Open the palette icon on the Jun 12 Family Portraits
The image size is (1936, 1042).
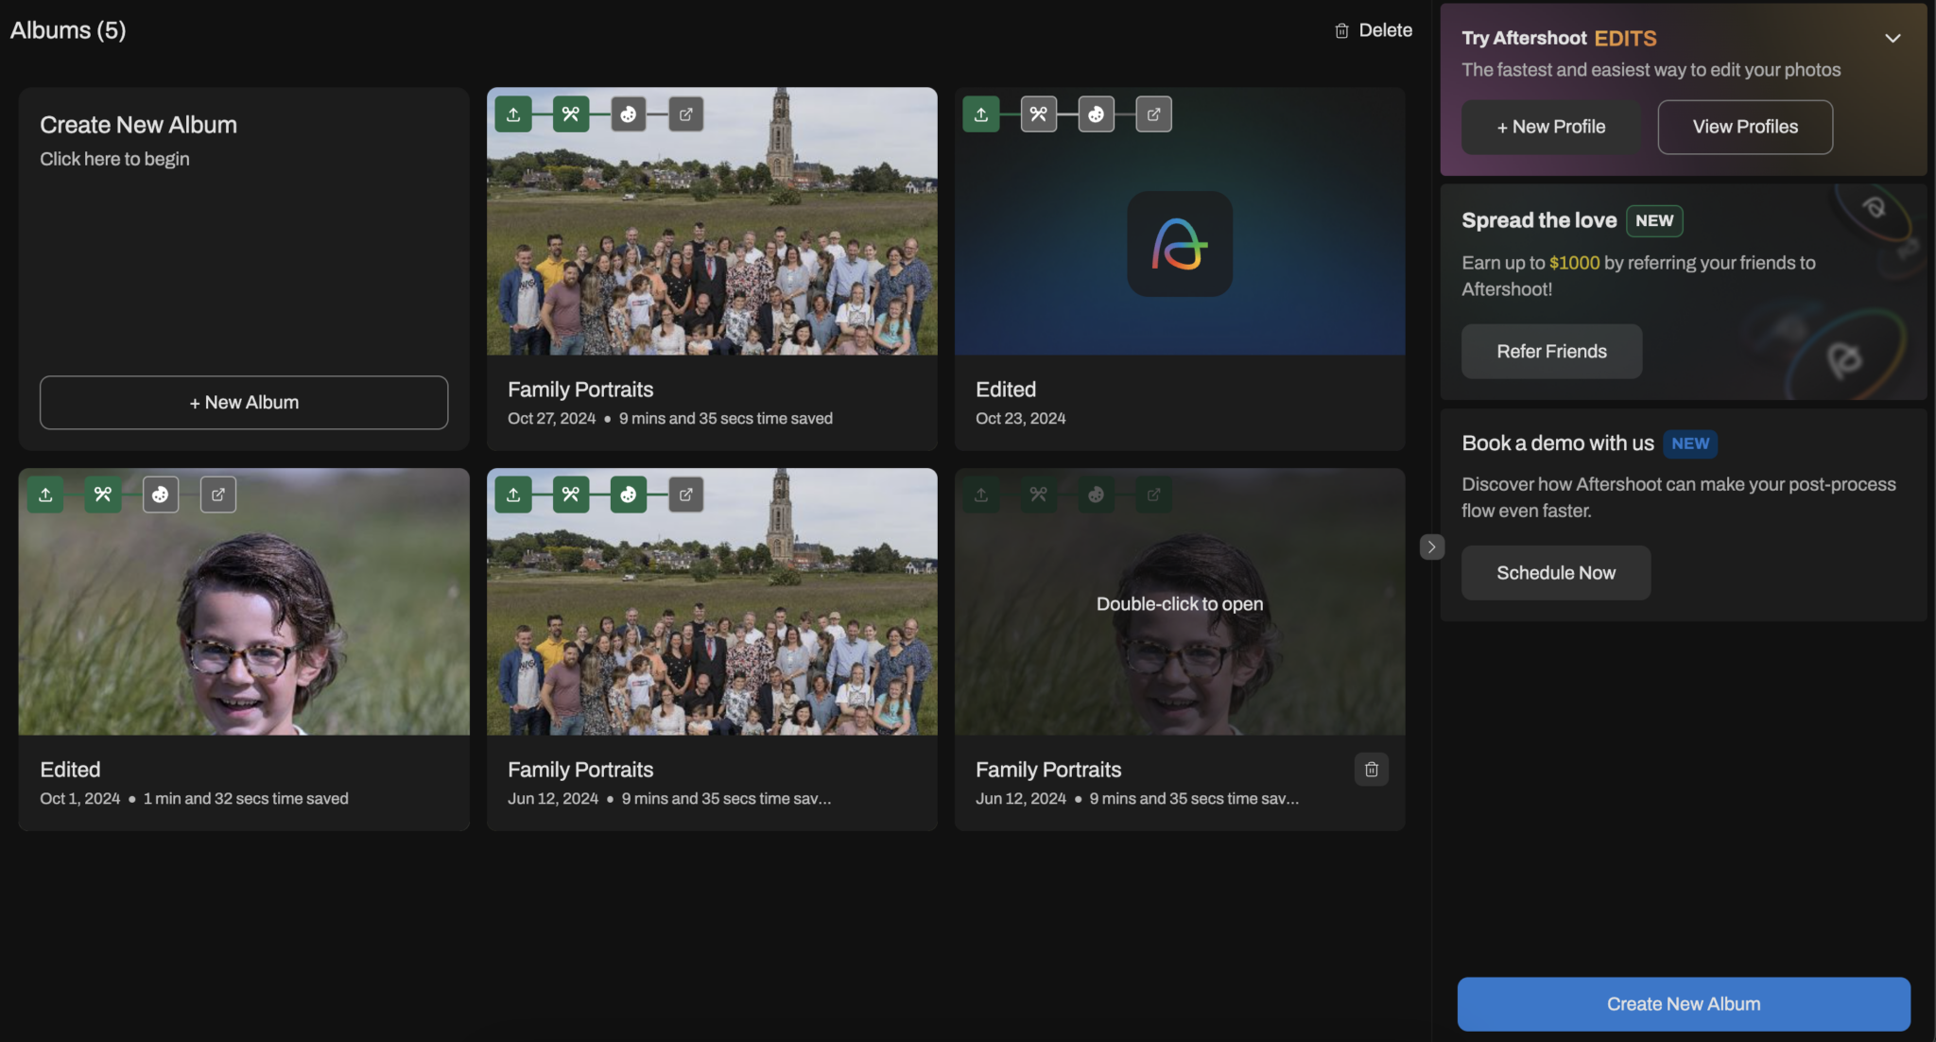(629, 494)
